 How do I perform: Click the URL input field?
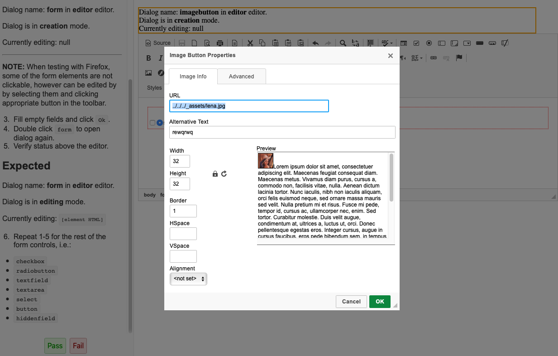pyautogui.click(x=249, y=106)
